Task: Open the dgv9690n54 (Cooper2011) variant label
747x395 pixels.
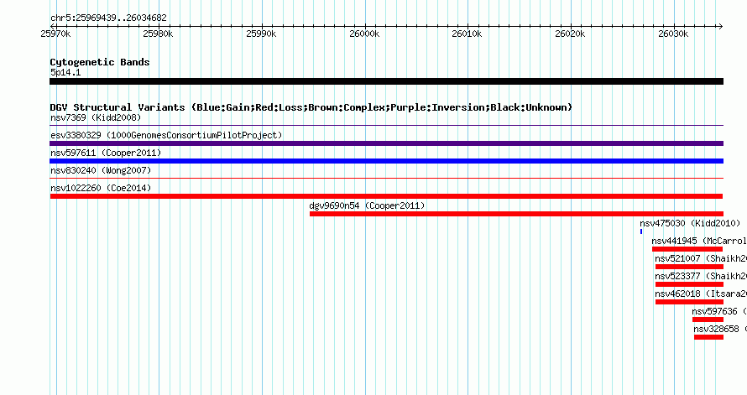Action: coord(367,205)
